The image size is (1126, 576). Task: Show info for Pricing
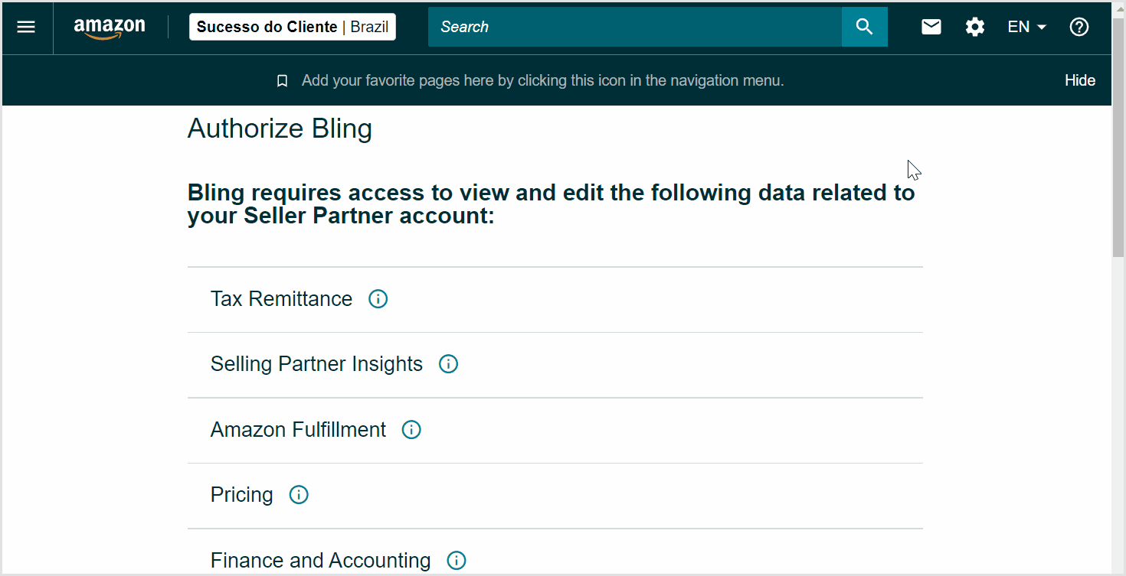click(x=299, y=495)
